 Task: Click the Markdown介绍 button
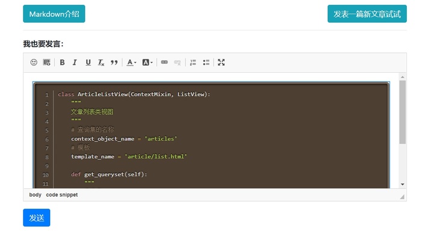[54, 14]
